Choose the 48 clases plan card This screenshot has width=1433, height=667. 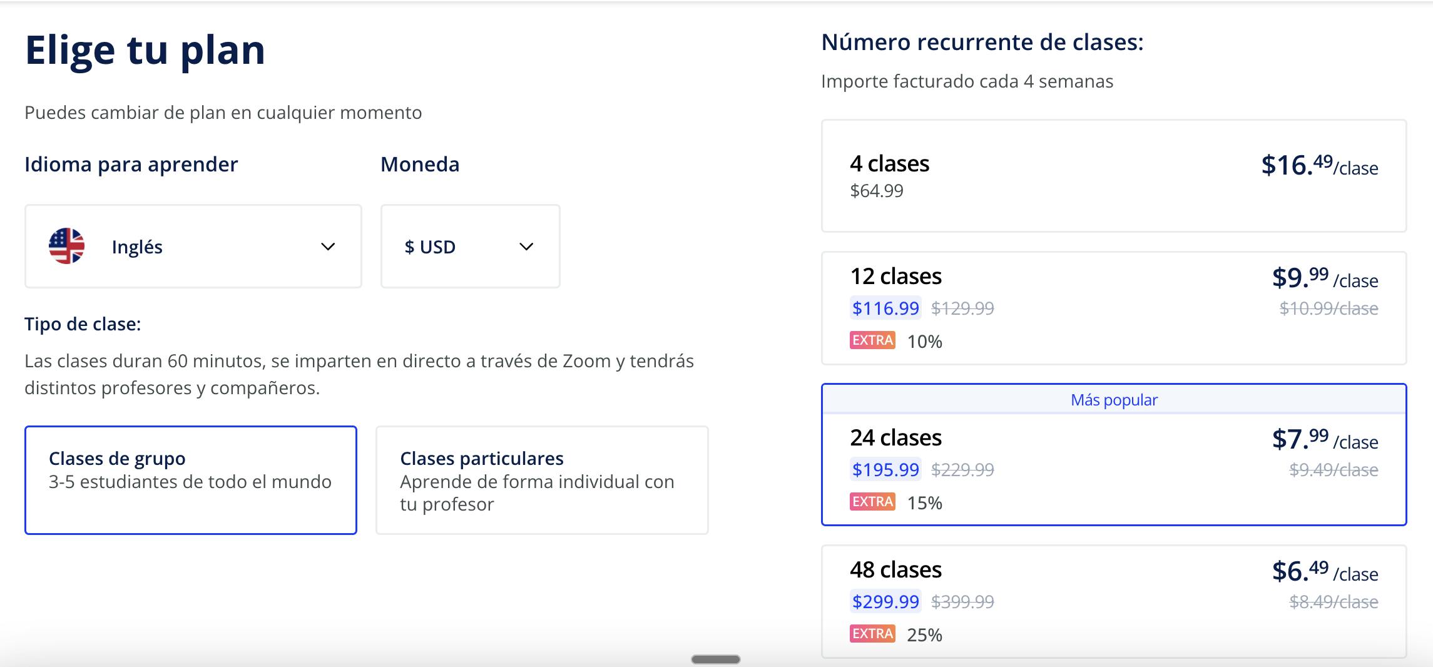tap(1114, 598)
